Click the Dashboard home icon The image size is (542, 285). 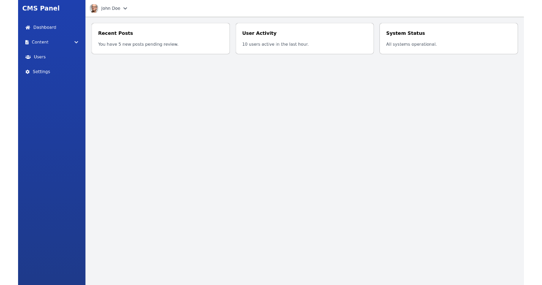28,28
